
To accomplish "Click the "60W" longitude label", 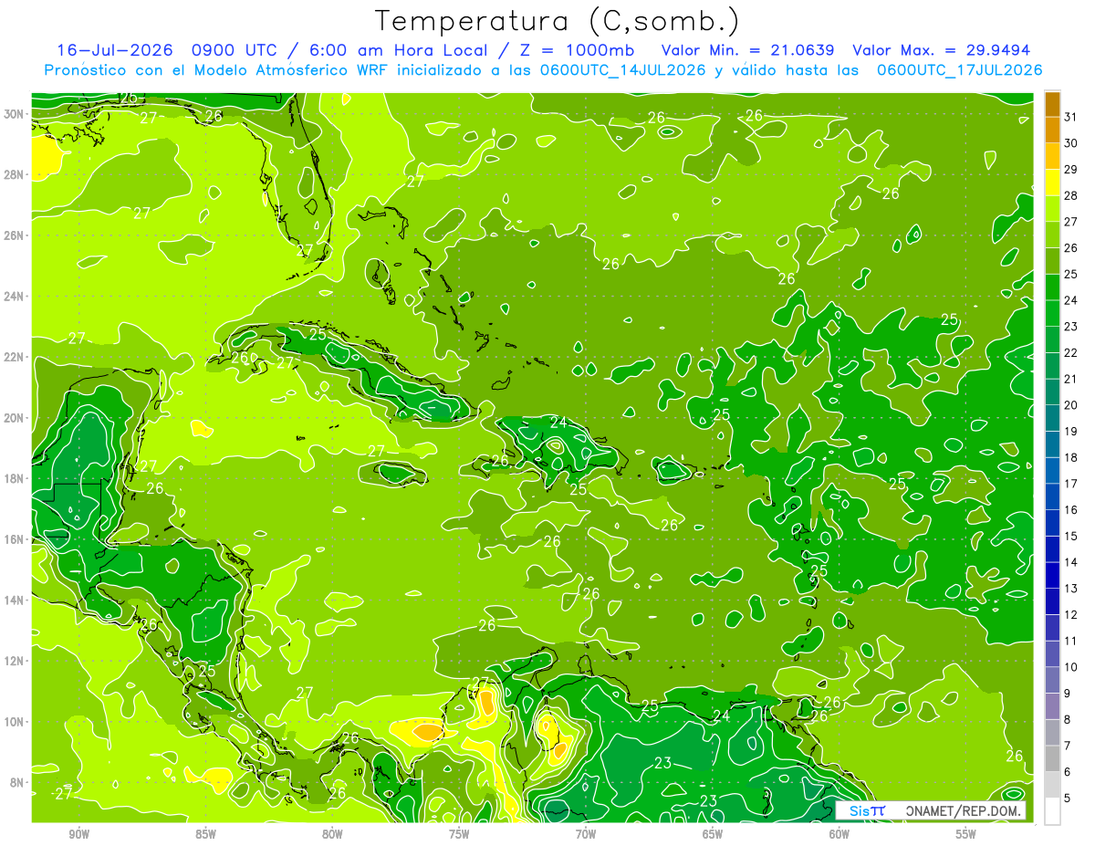I will (839, 834).
